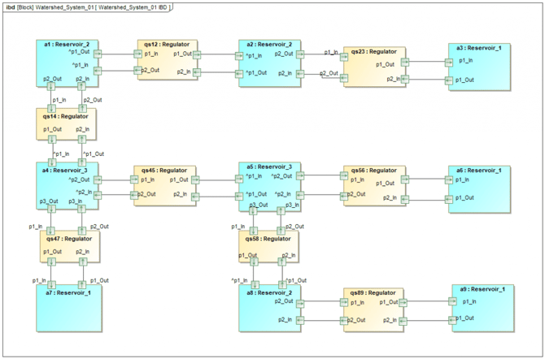Select the p2_In port on qs45 : Regulator
Screen dimensions: 545x359
tap(195, 197)
